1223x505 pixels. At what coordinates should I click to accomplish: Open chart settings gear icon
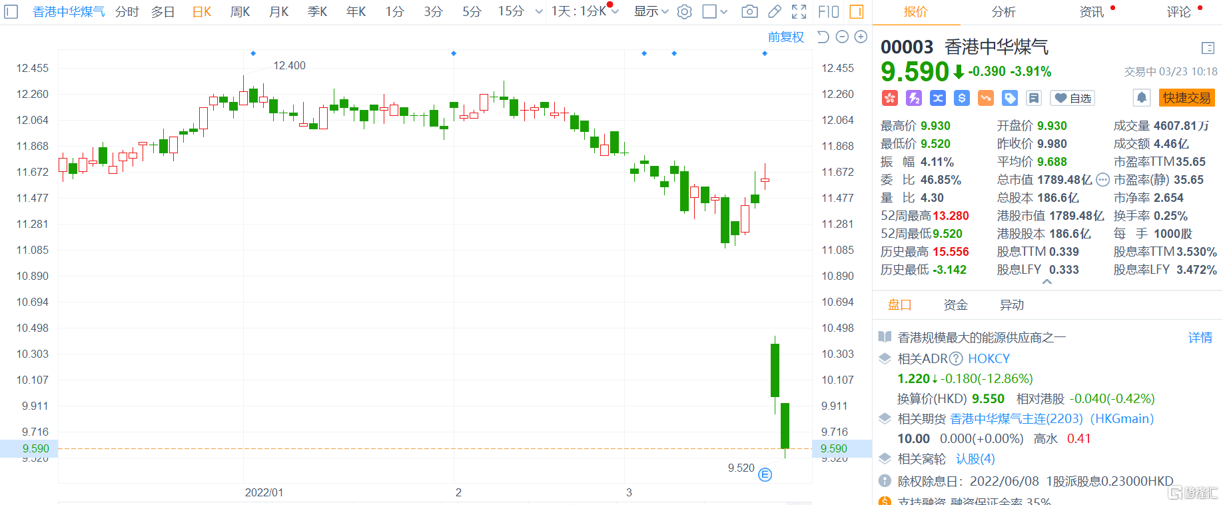pos(684,11)
